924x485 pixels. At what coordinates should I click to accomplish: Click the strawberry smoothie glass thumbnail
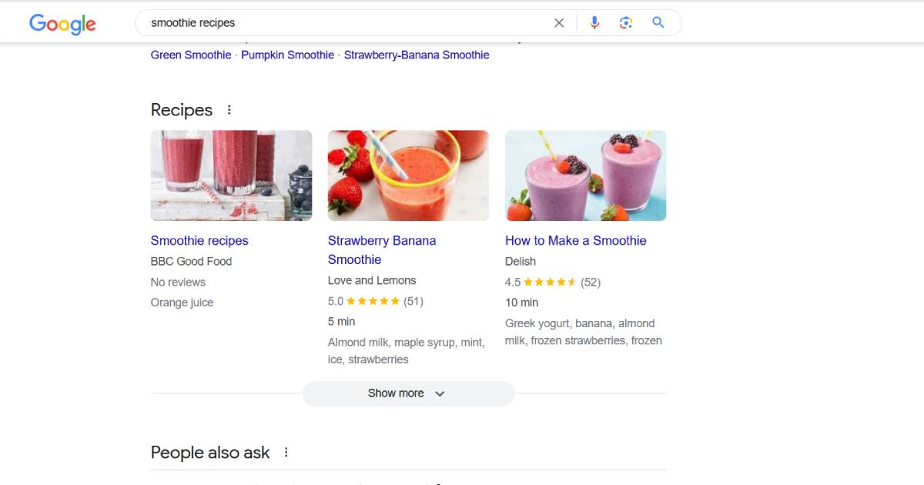[x=409, y=176]
